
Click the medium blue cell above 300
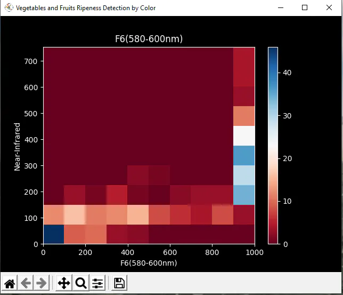tap(244, 155)
